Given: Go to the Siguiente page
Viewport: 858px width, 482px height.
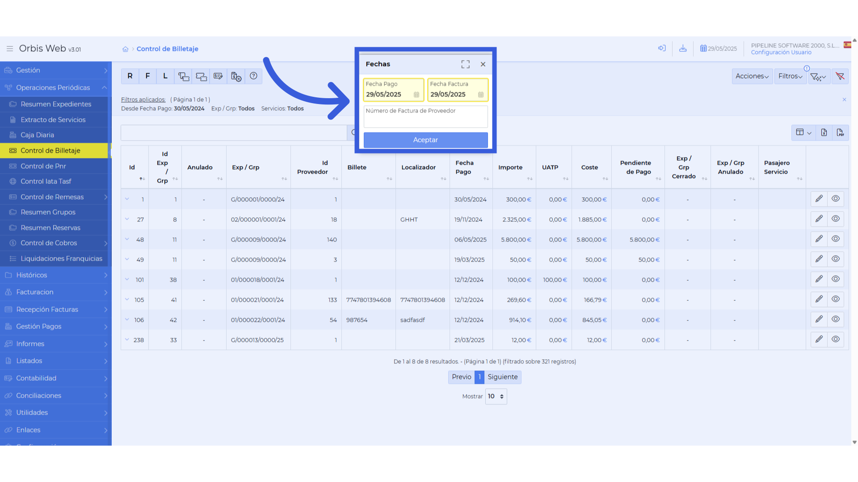Looking at the screenshot, I should click(502, 377).
